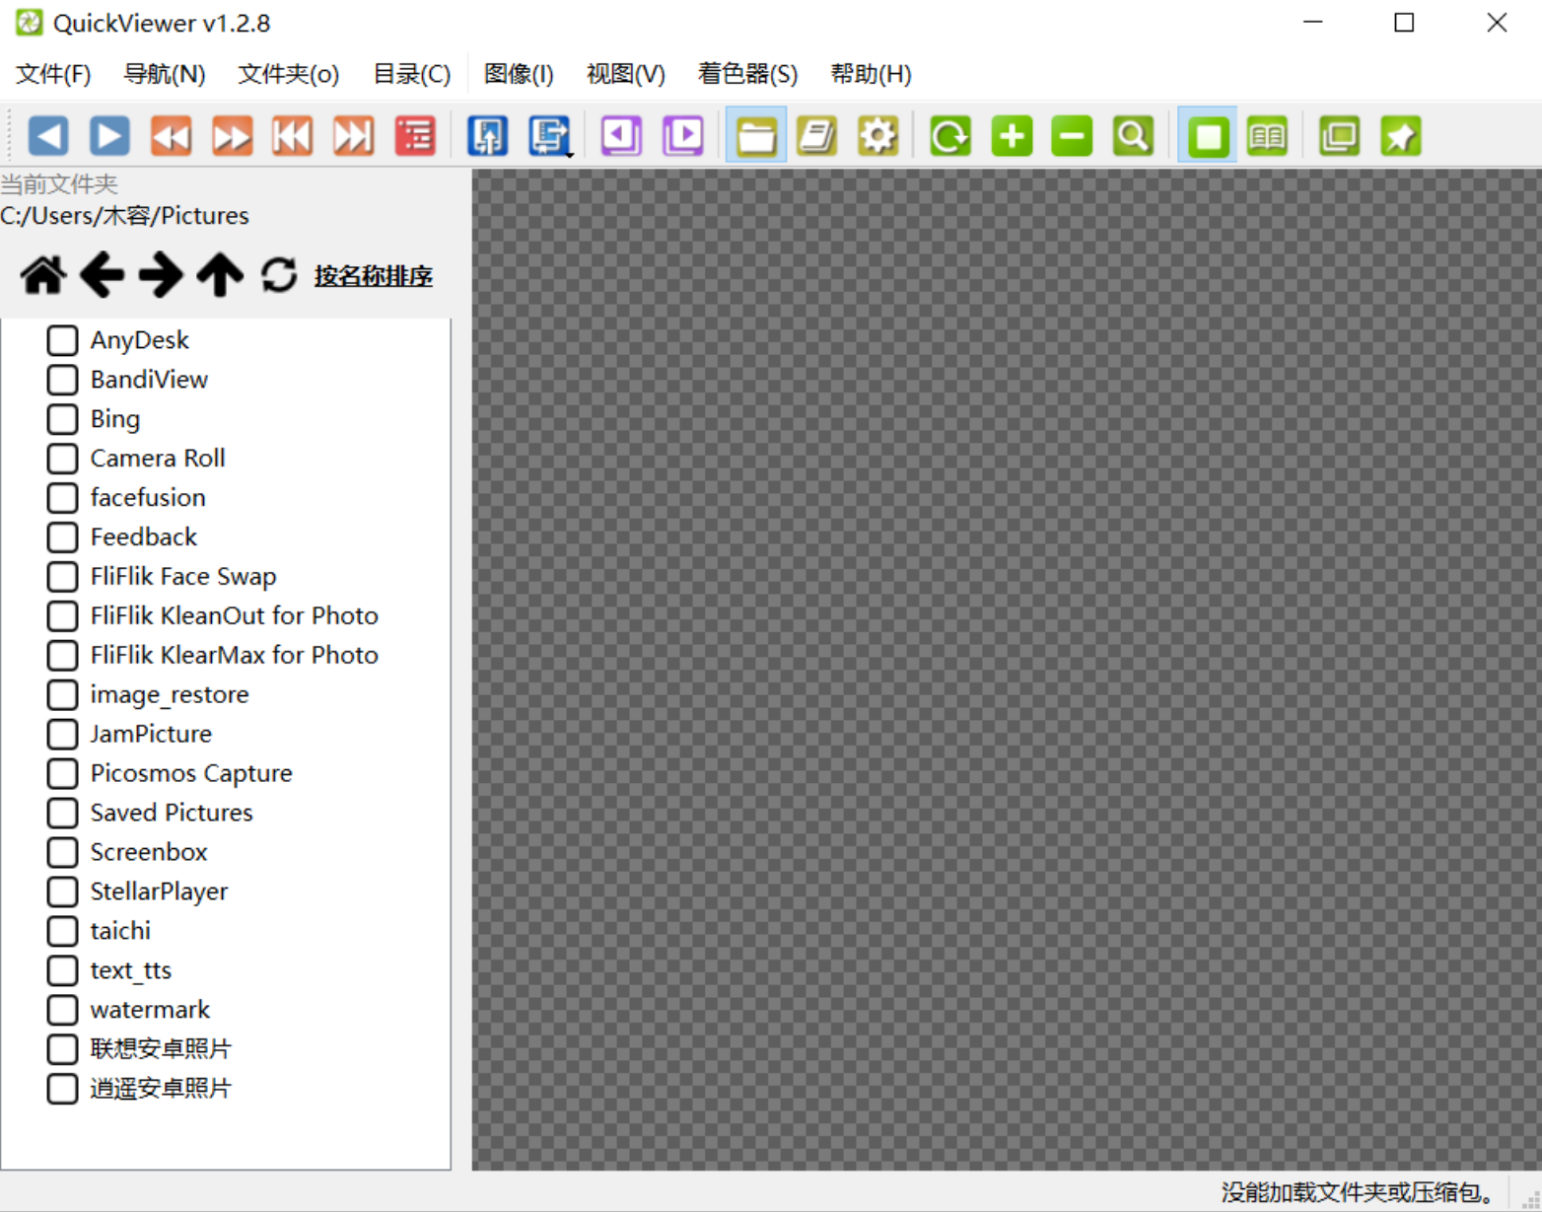Select the 逍遥安卓照片 folder
The height and width of the screenshot is (1212, 1542).
pyautogui.click(x=161, y=1089)
